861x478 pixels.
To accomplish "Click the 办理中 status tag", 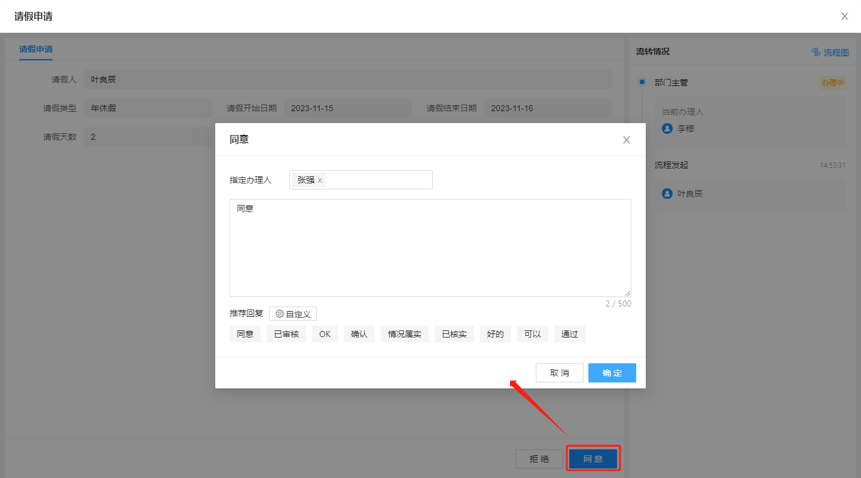I will tap(832, 83).
